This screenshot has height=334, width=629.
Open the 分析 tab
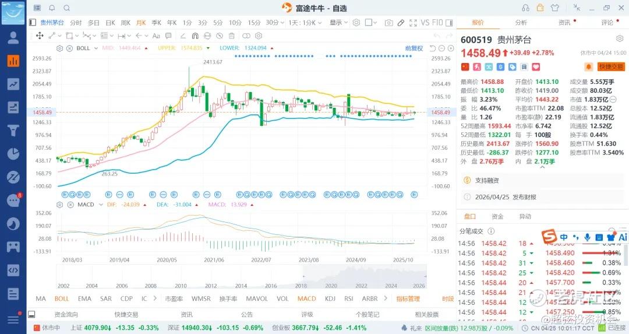(521, 23)
